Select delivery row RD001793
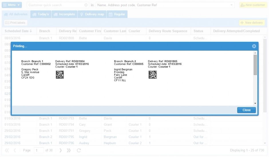Screen dimensions: 269x157 132,118
